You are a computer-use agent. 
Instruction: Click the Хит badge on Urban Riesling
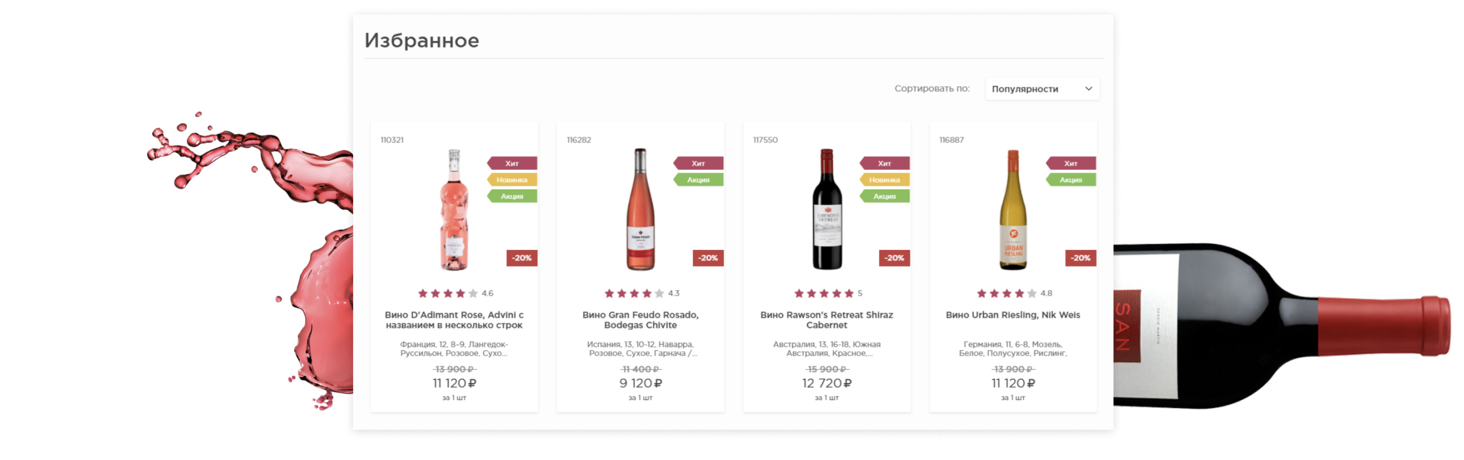click(x=1071, y=163)
